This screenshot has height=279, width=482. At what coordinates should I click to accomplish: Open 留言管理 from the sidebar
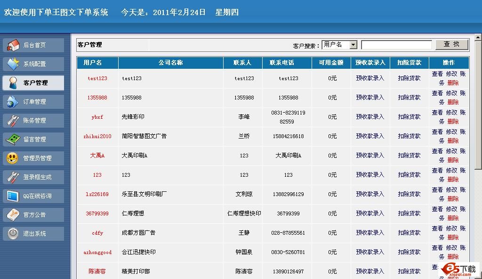(33, 139)
